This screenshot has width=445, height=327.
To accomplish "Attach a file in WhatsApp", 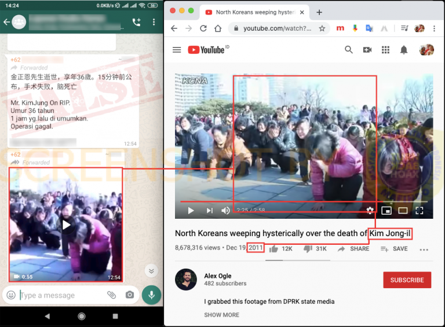I will (111, 295).
